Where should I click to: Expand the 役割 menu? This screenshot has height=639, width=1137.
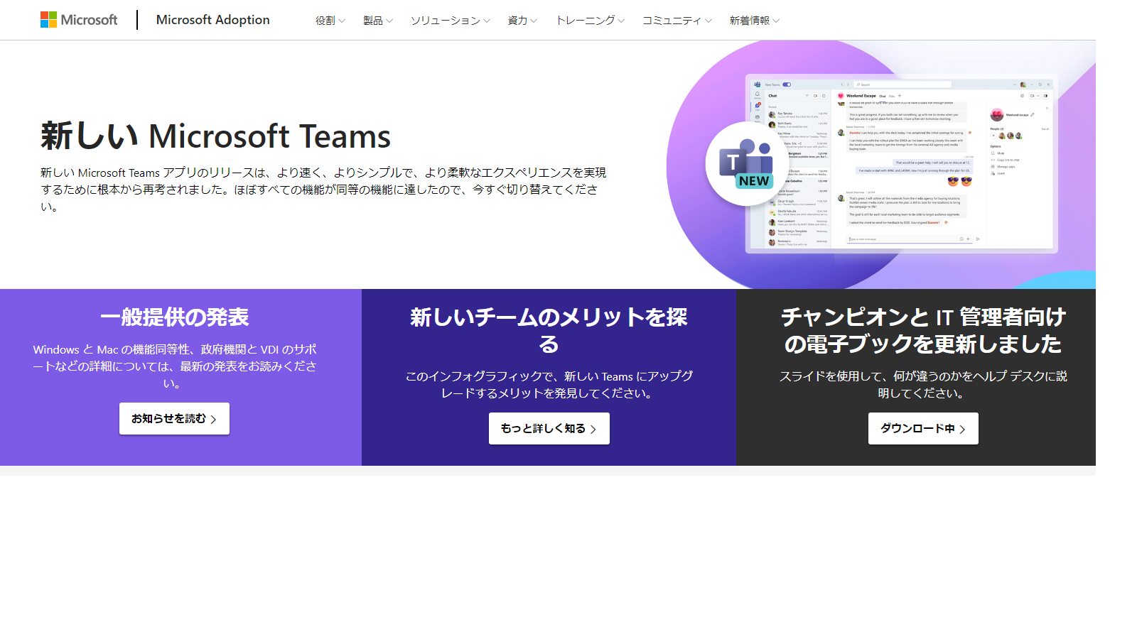pyautogui.click(x=330, y=21)
